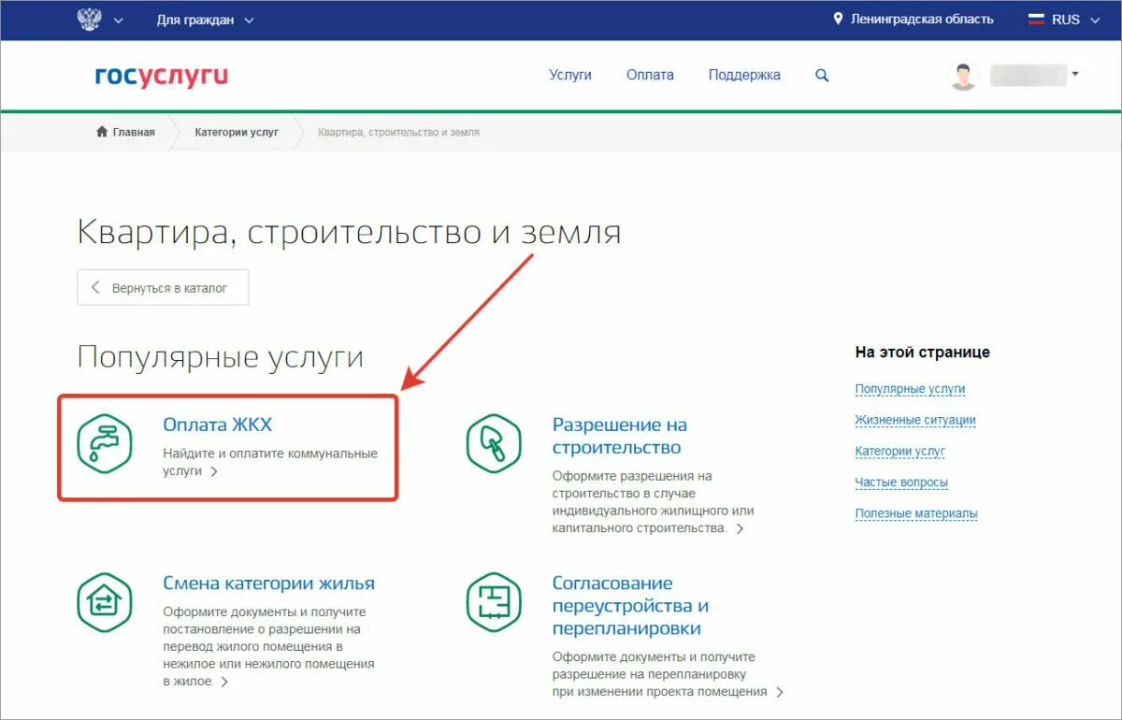Click chevron after 'в жилое' text

(x=224, y=683)
